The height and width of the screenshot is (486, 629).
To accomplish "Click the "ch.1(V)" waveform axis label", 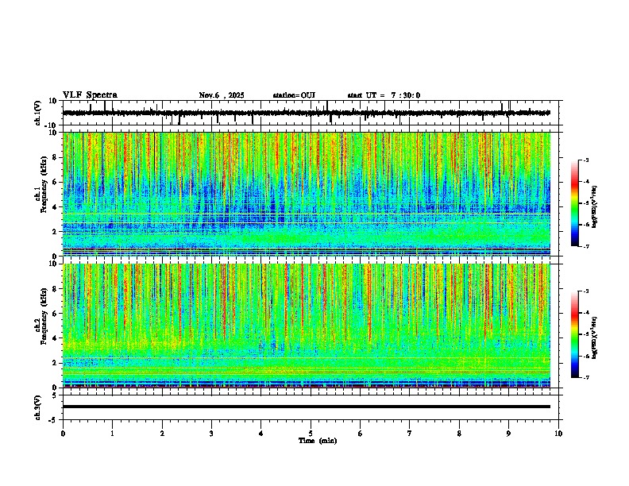I will point(38,113).
